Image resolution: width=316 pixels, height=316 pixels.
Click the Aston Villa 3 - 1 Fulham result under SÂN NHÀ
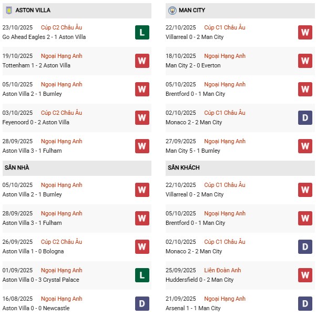click(32, 223)
